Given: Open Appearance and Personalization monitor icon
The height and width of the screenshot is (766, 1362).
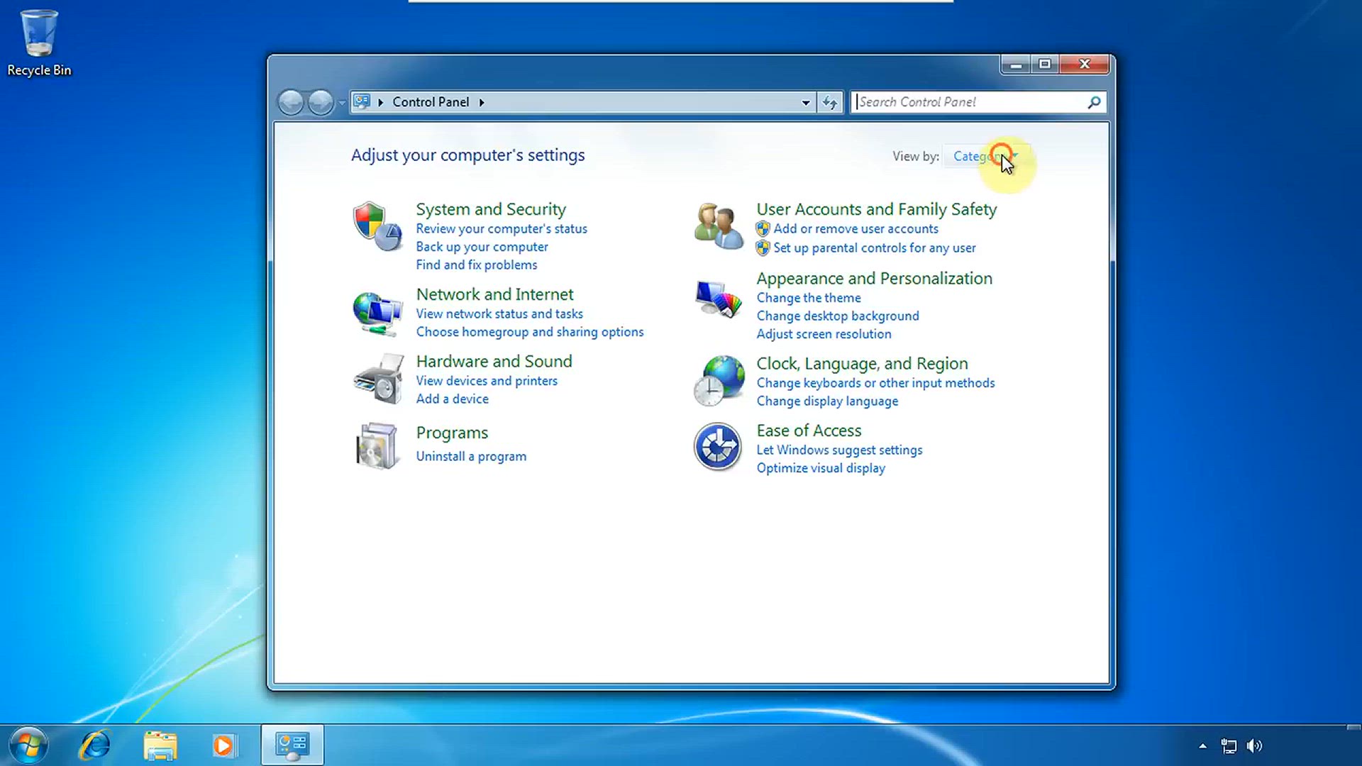Looking at the screenshot, I should point(719,299).
